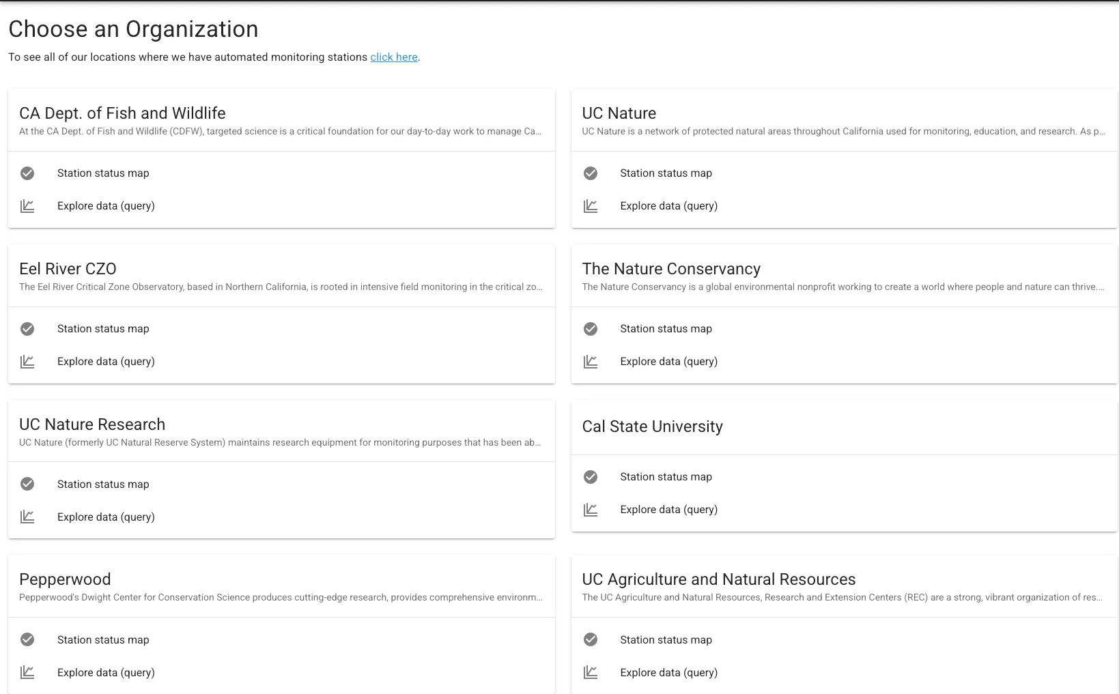Click the check-circle icon in UC Nature Research card
This screenshot has width=1119, height=694.
(27, 485)
